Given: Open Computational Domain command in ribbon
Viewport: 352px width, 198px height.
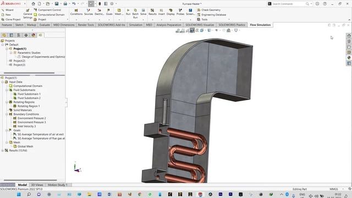Looking at the screenshot, I should 49,15.
